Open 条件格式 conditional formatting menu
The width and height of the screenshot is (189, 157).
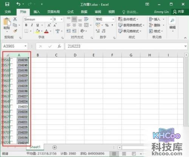pyautogui.click(x=128, y=19)
